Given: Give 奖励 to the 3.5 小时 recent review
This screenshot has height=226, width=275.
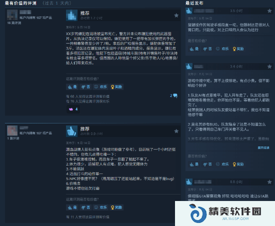Looking at the screenshot, I should point(238,48).
